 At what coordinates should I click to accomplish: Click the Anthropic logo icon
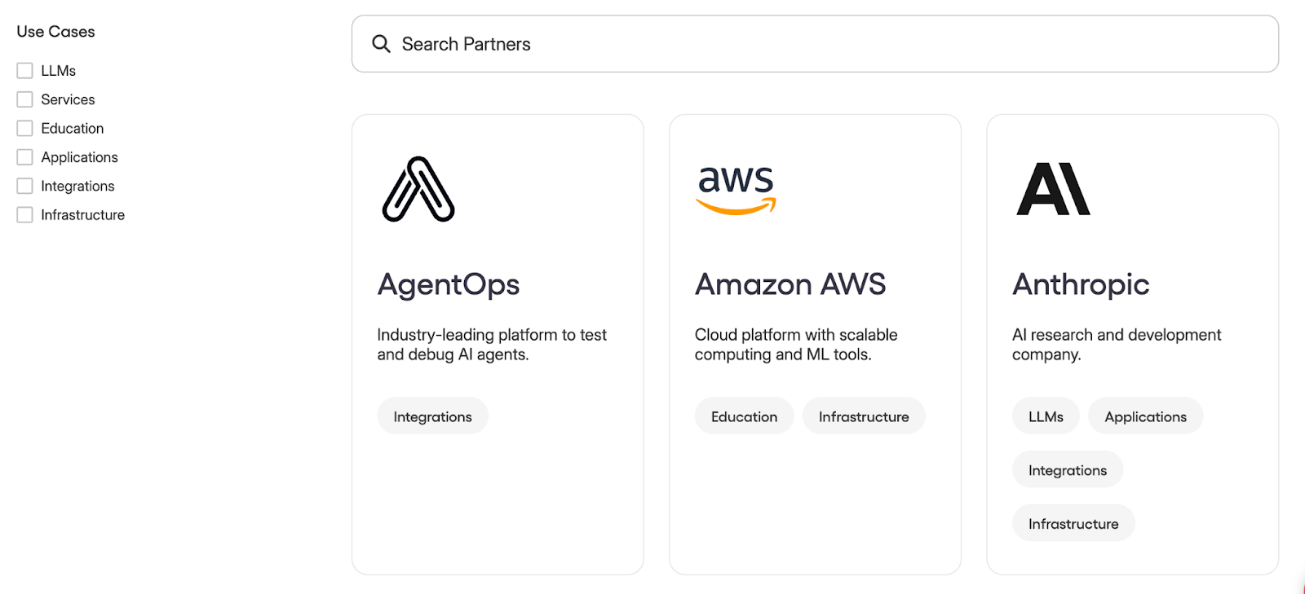tap(1053, 189)
